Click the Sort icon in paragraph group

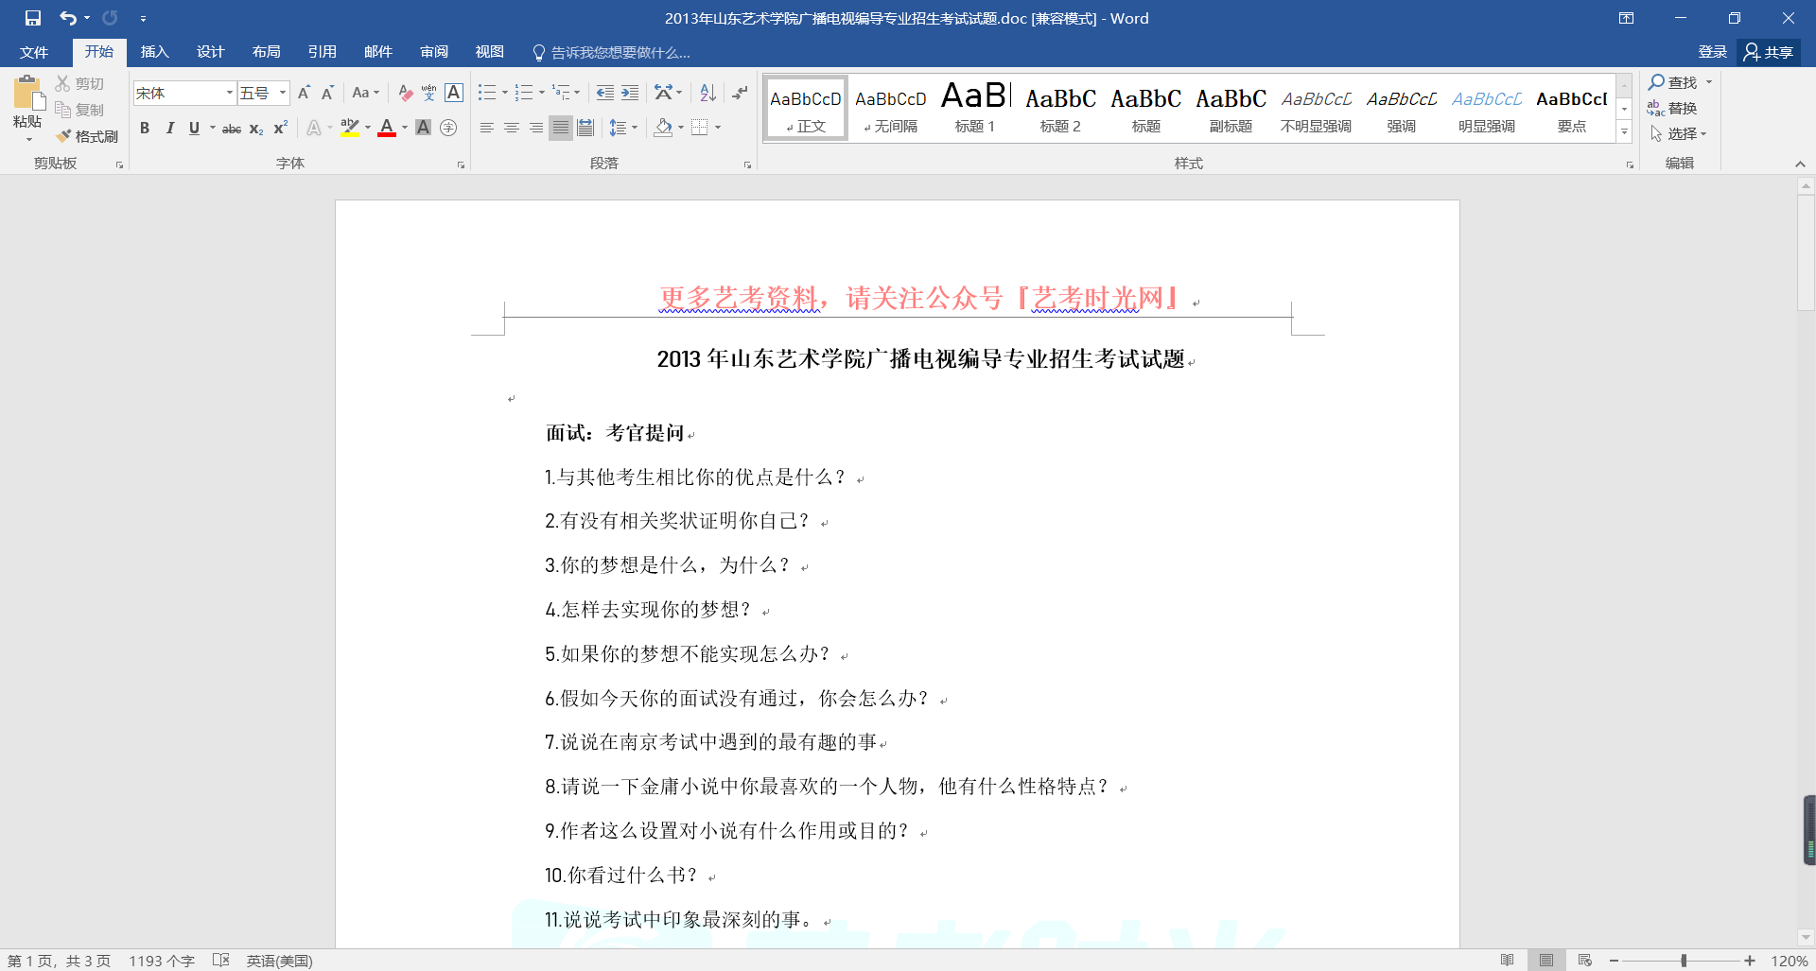[x=707, y=93]
